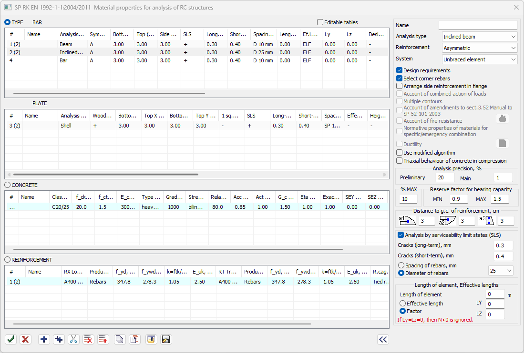Viewport: 524px width, 353px height.
Task: Open the System Unbraced element dropdown
Action: pyautogui.click(x=479, y=59)
